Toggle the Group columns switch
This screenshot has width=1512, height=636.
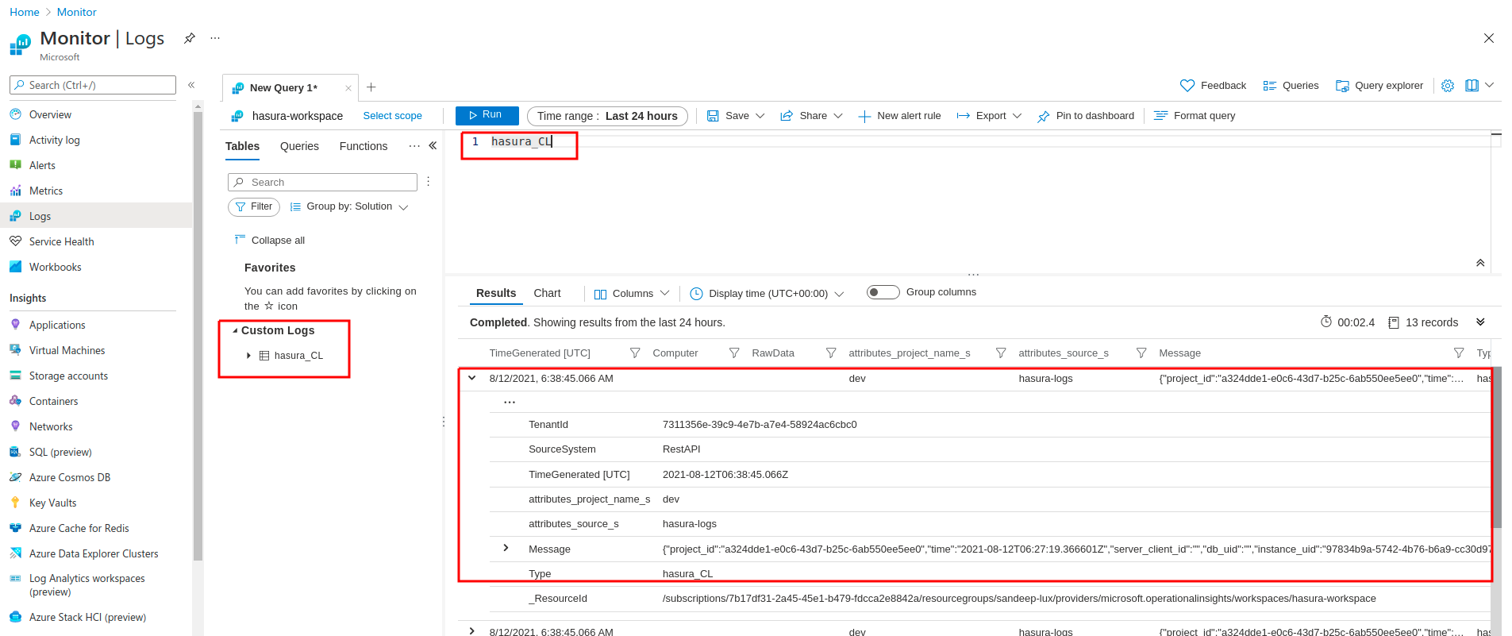pos(883,292)
